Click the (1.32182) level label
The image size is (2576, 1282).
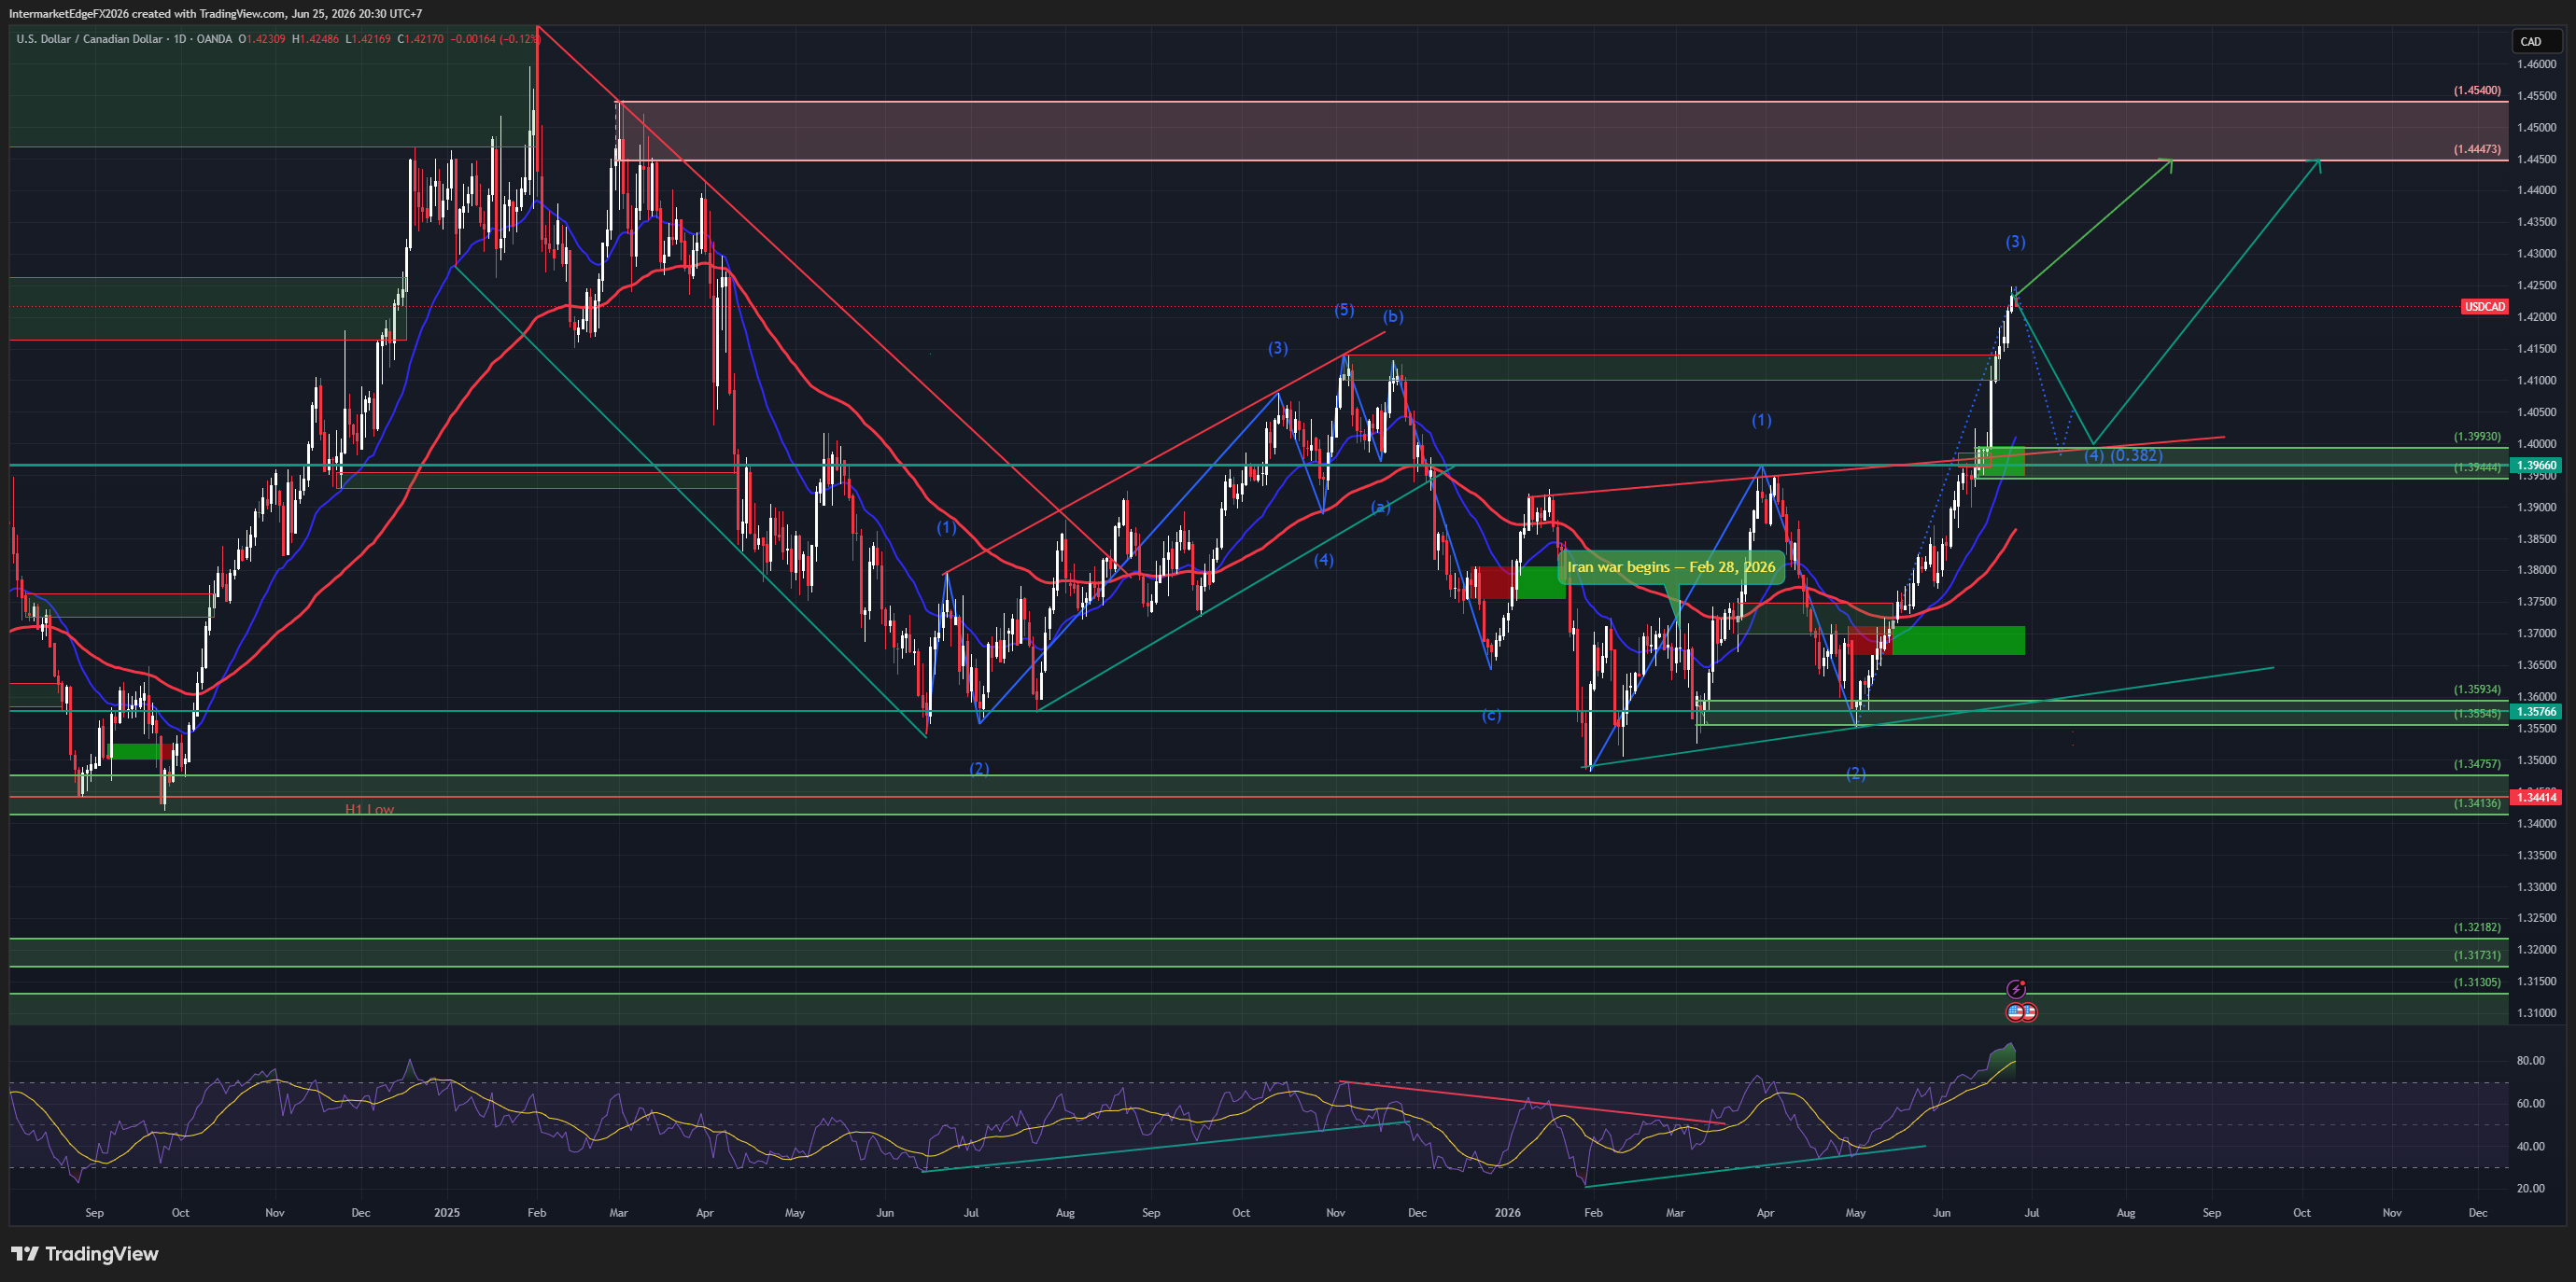(x=2476, y=927)
